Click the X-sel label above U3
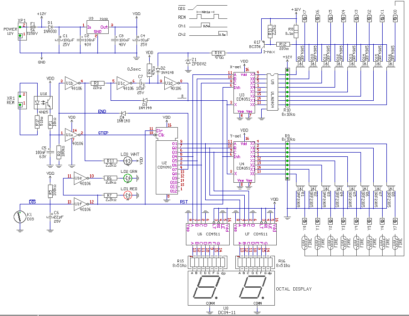Screen dimensions: 409x316 (x=235, y=67)
